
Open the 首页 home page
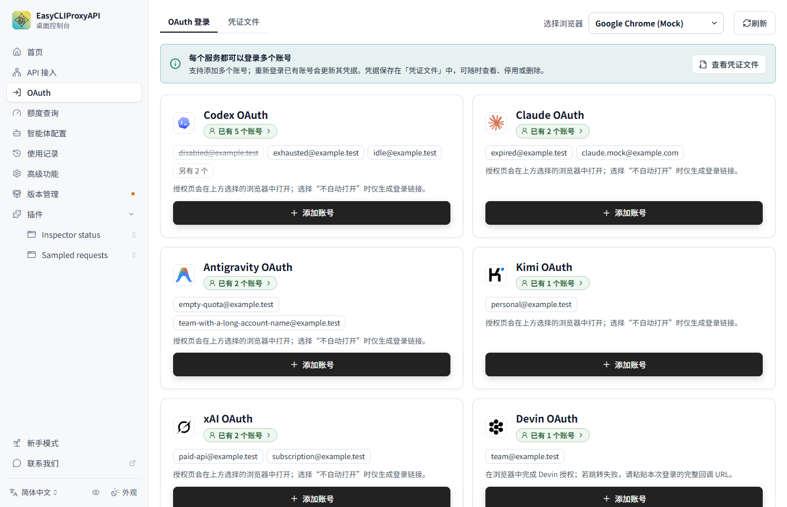click(74, 52)
